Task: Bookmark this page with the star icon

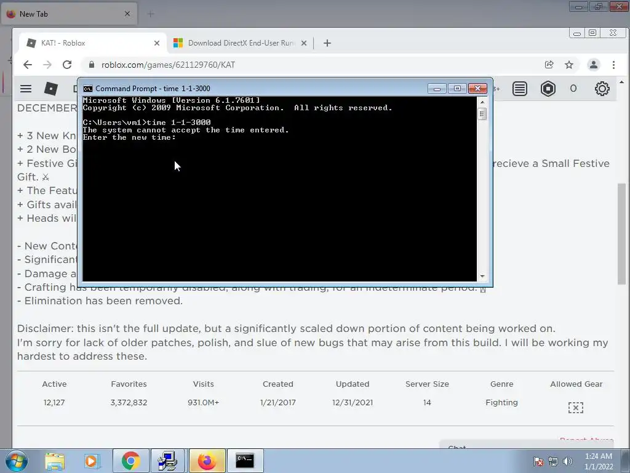Action: coord(569,65)
